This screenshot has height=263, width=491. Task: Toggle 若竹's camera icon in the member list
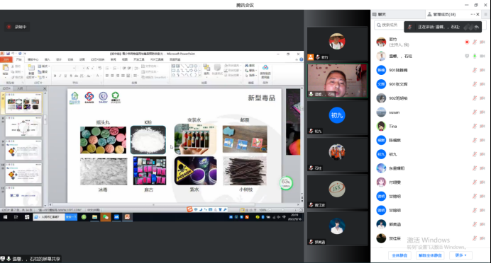tap(482, 42)
